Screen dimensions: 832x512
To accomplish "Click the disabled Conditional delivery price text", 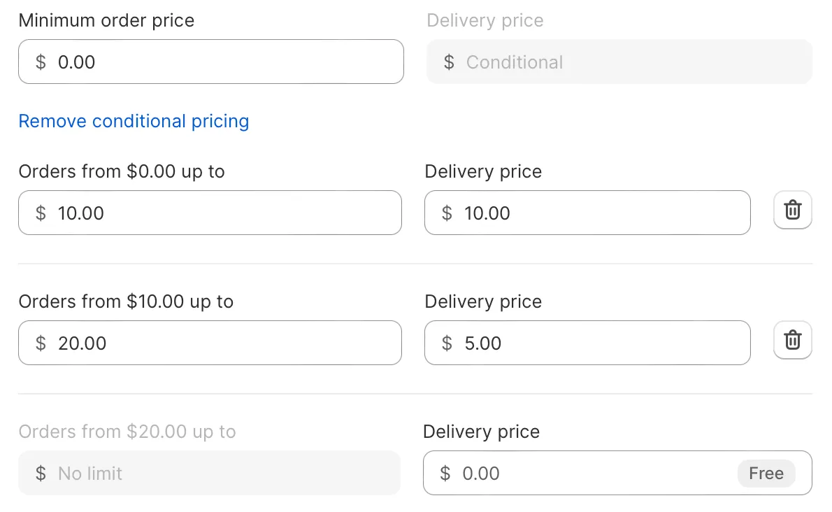I will [515, 62].
